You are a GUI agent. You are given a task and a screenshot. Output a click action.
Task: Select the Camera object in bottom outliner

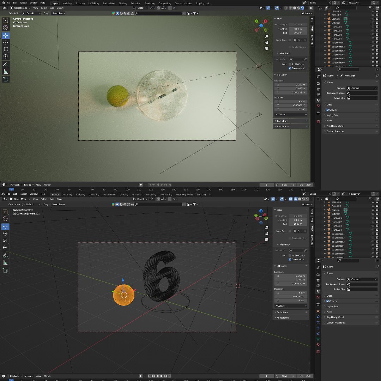point(335,210)
